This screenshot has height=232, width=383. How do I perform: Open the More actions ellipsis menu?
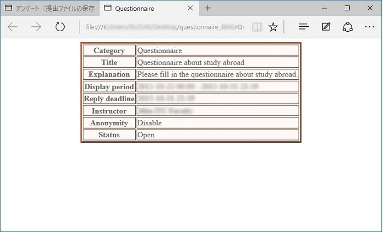(x=369, y=27)
